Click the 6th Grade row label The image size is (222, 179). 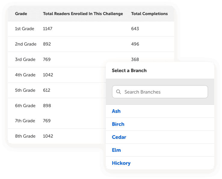[x=25, y=106]
